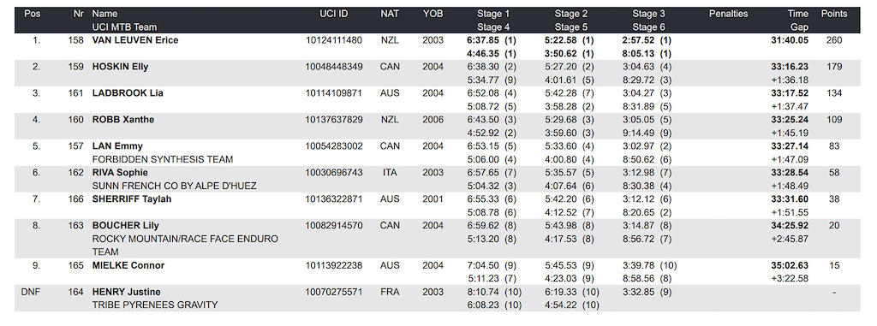Select MIELKE Connor's name

[128, 265]
